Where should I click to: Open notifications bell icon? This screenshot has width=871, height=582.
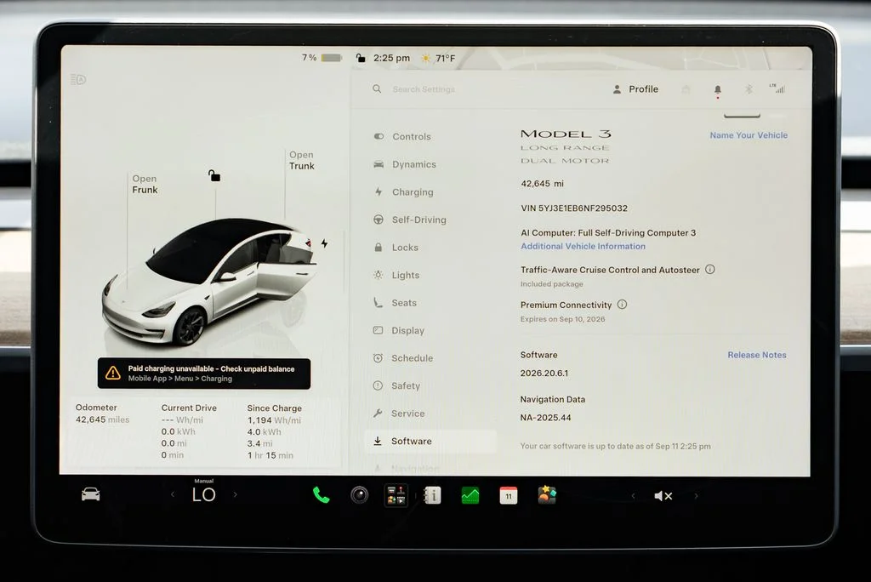pyautogui.click(x=718, y=89)
